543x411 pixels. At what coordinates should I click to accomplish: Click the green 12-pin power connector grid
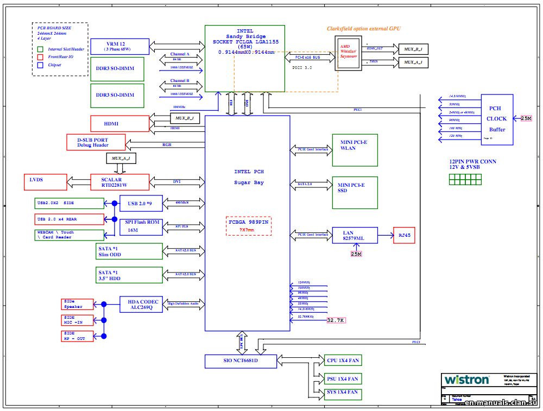[464, 180]
